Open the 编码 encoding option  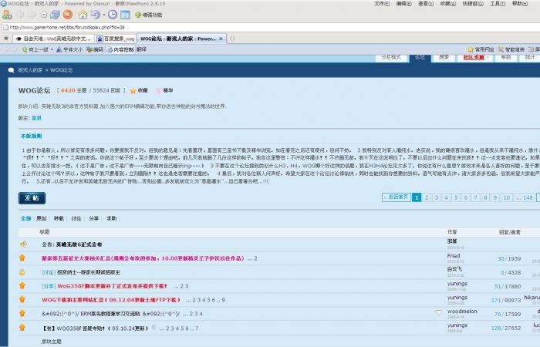(x=95, y=49)
